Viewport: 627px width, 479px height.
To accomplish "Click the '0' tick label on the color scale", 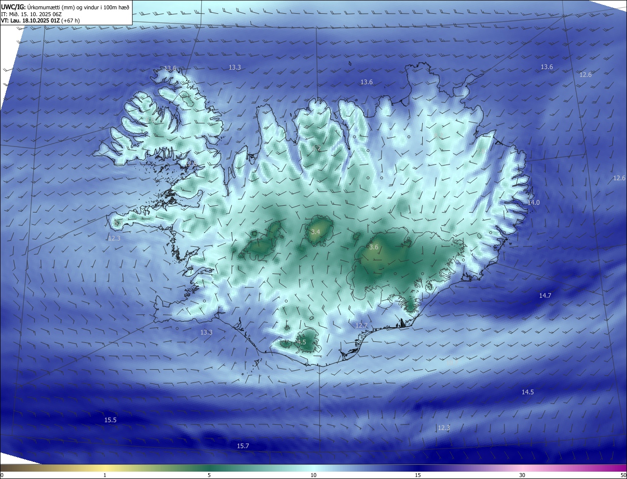I will coord(2,475).
